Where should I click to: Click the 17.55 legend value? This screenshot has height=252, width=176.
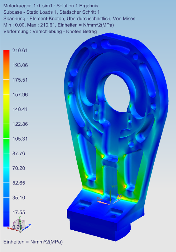tap(19, 212)
